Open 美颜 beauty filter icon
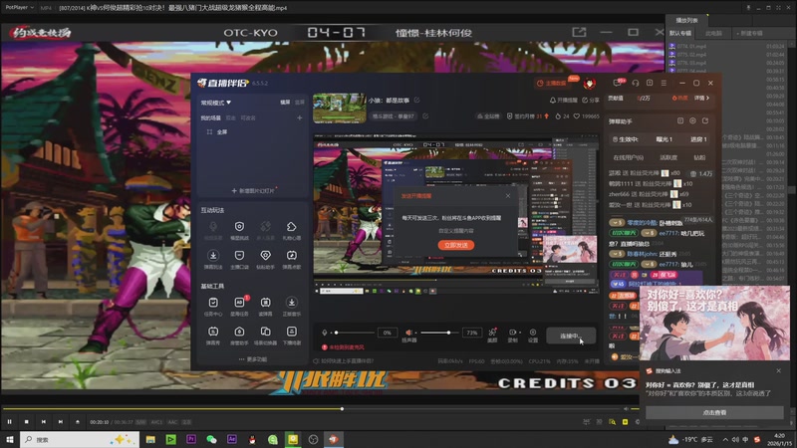This screenshot has height=448, width=797. click(492, 335)
